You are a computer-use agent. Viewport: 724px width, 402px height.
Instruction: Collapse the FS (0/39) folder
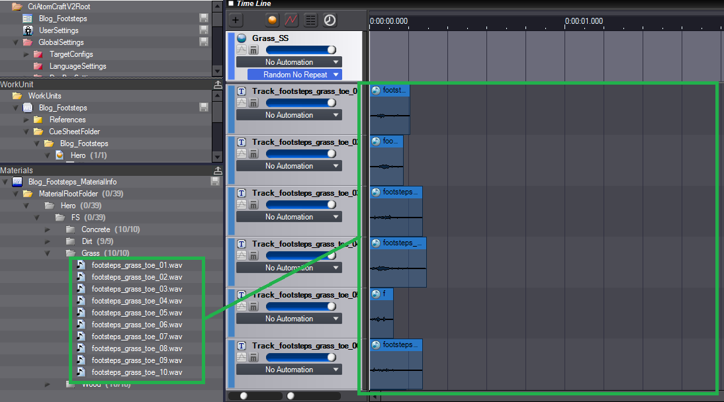click(37, 218)
